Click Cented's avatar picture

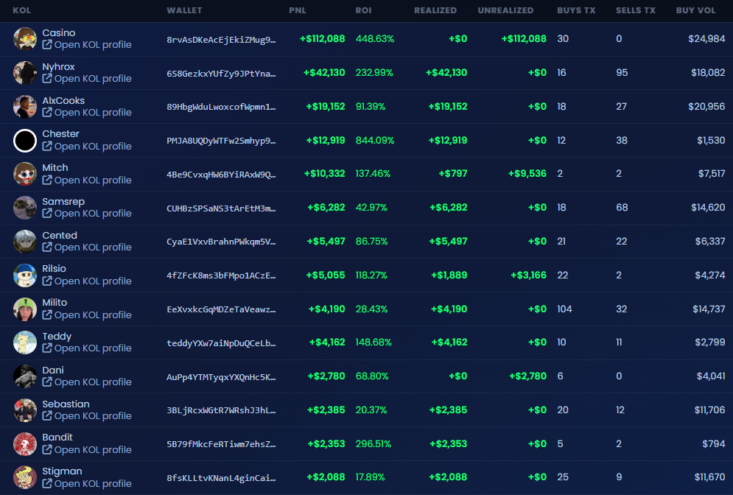click(x=25, y=241)
